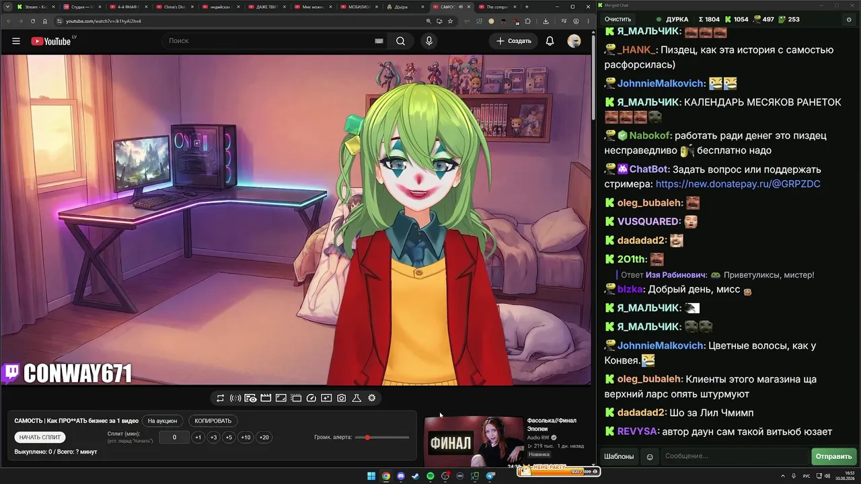Open the YouTube account avatar menu
The image size is (861, 484).
coord(574,41)
